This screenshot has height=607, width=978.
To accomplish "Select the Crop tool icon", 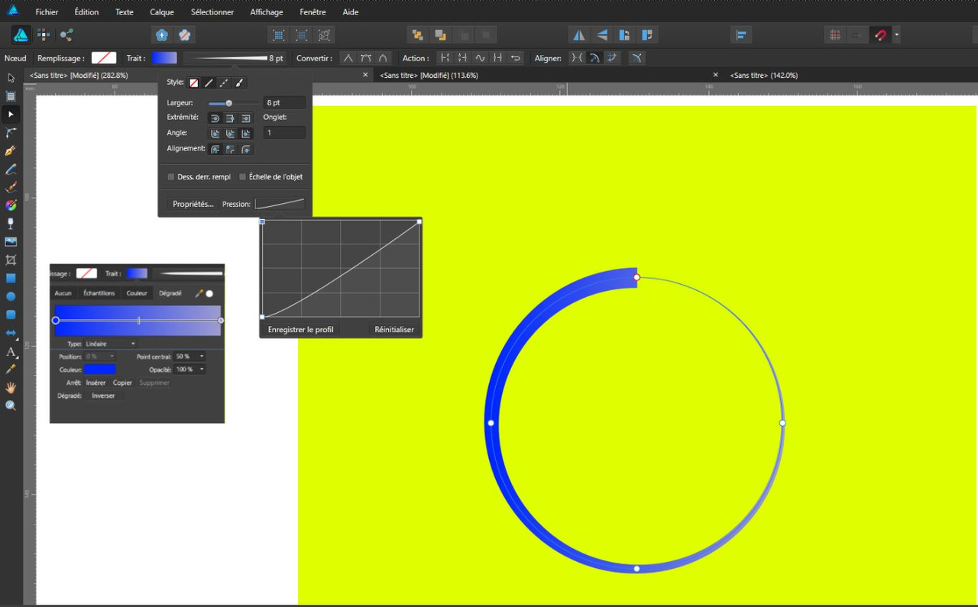I will tap(11, 260).
